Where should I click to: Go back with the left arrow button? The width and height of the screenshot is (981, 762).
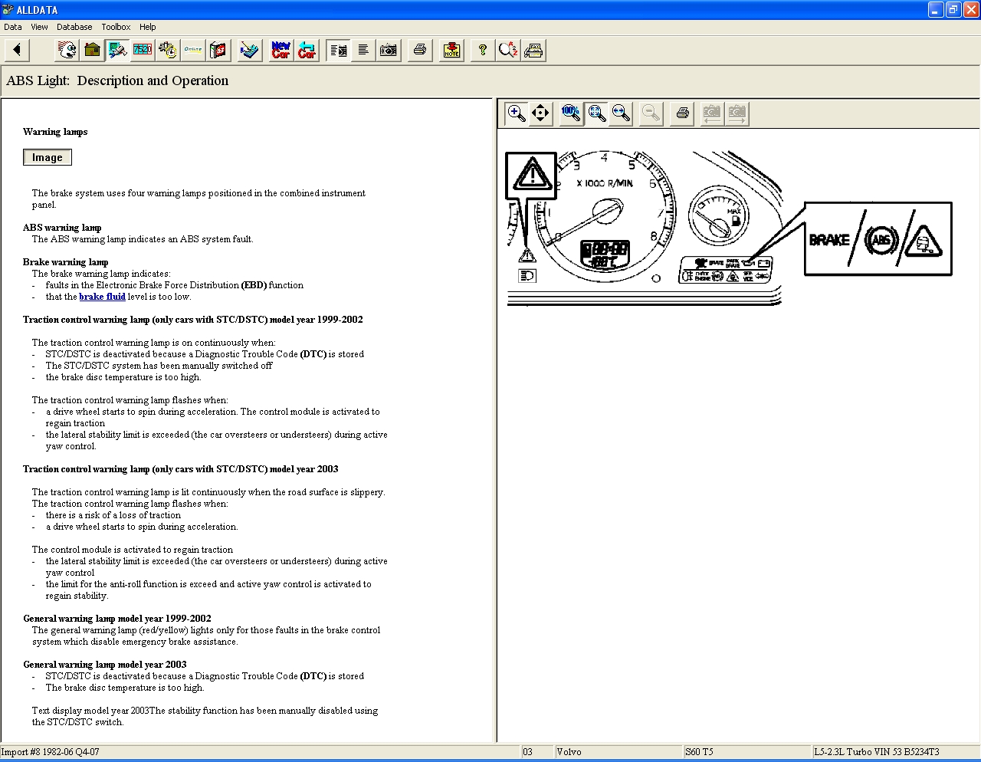(17, 51)
